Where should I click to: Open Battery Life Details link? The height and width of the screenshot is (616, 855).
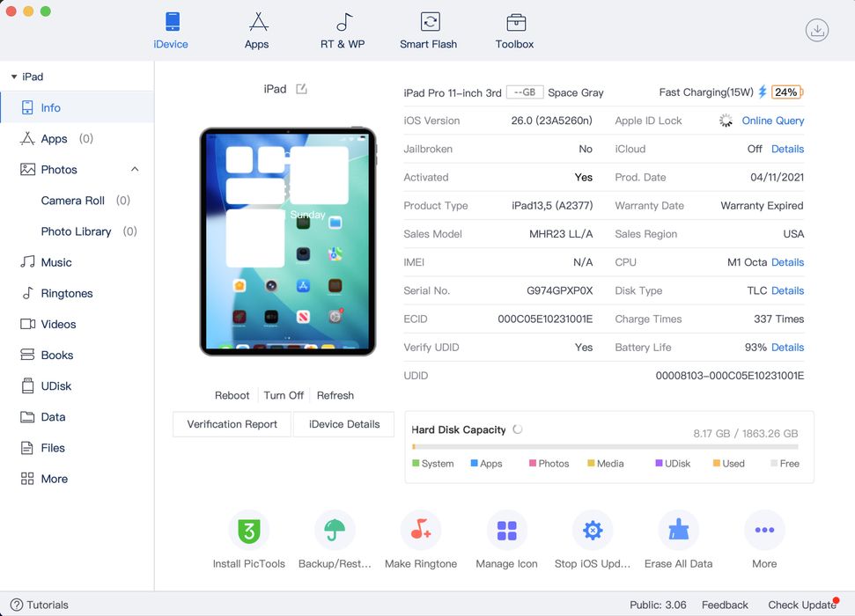pyautogui.click(x=787, y=348)
